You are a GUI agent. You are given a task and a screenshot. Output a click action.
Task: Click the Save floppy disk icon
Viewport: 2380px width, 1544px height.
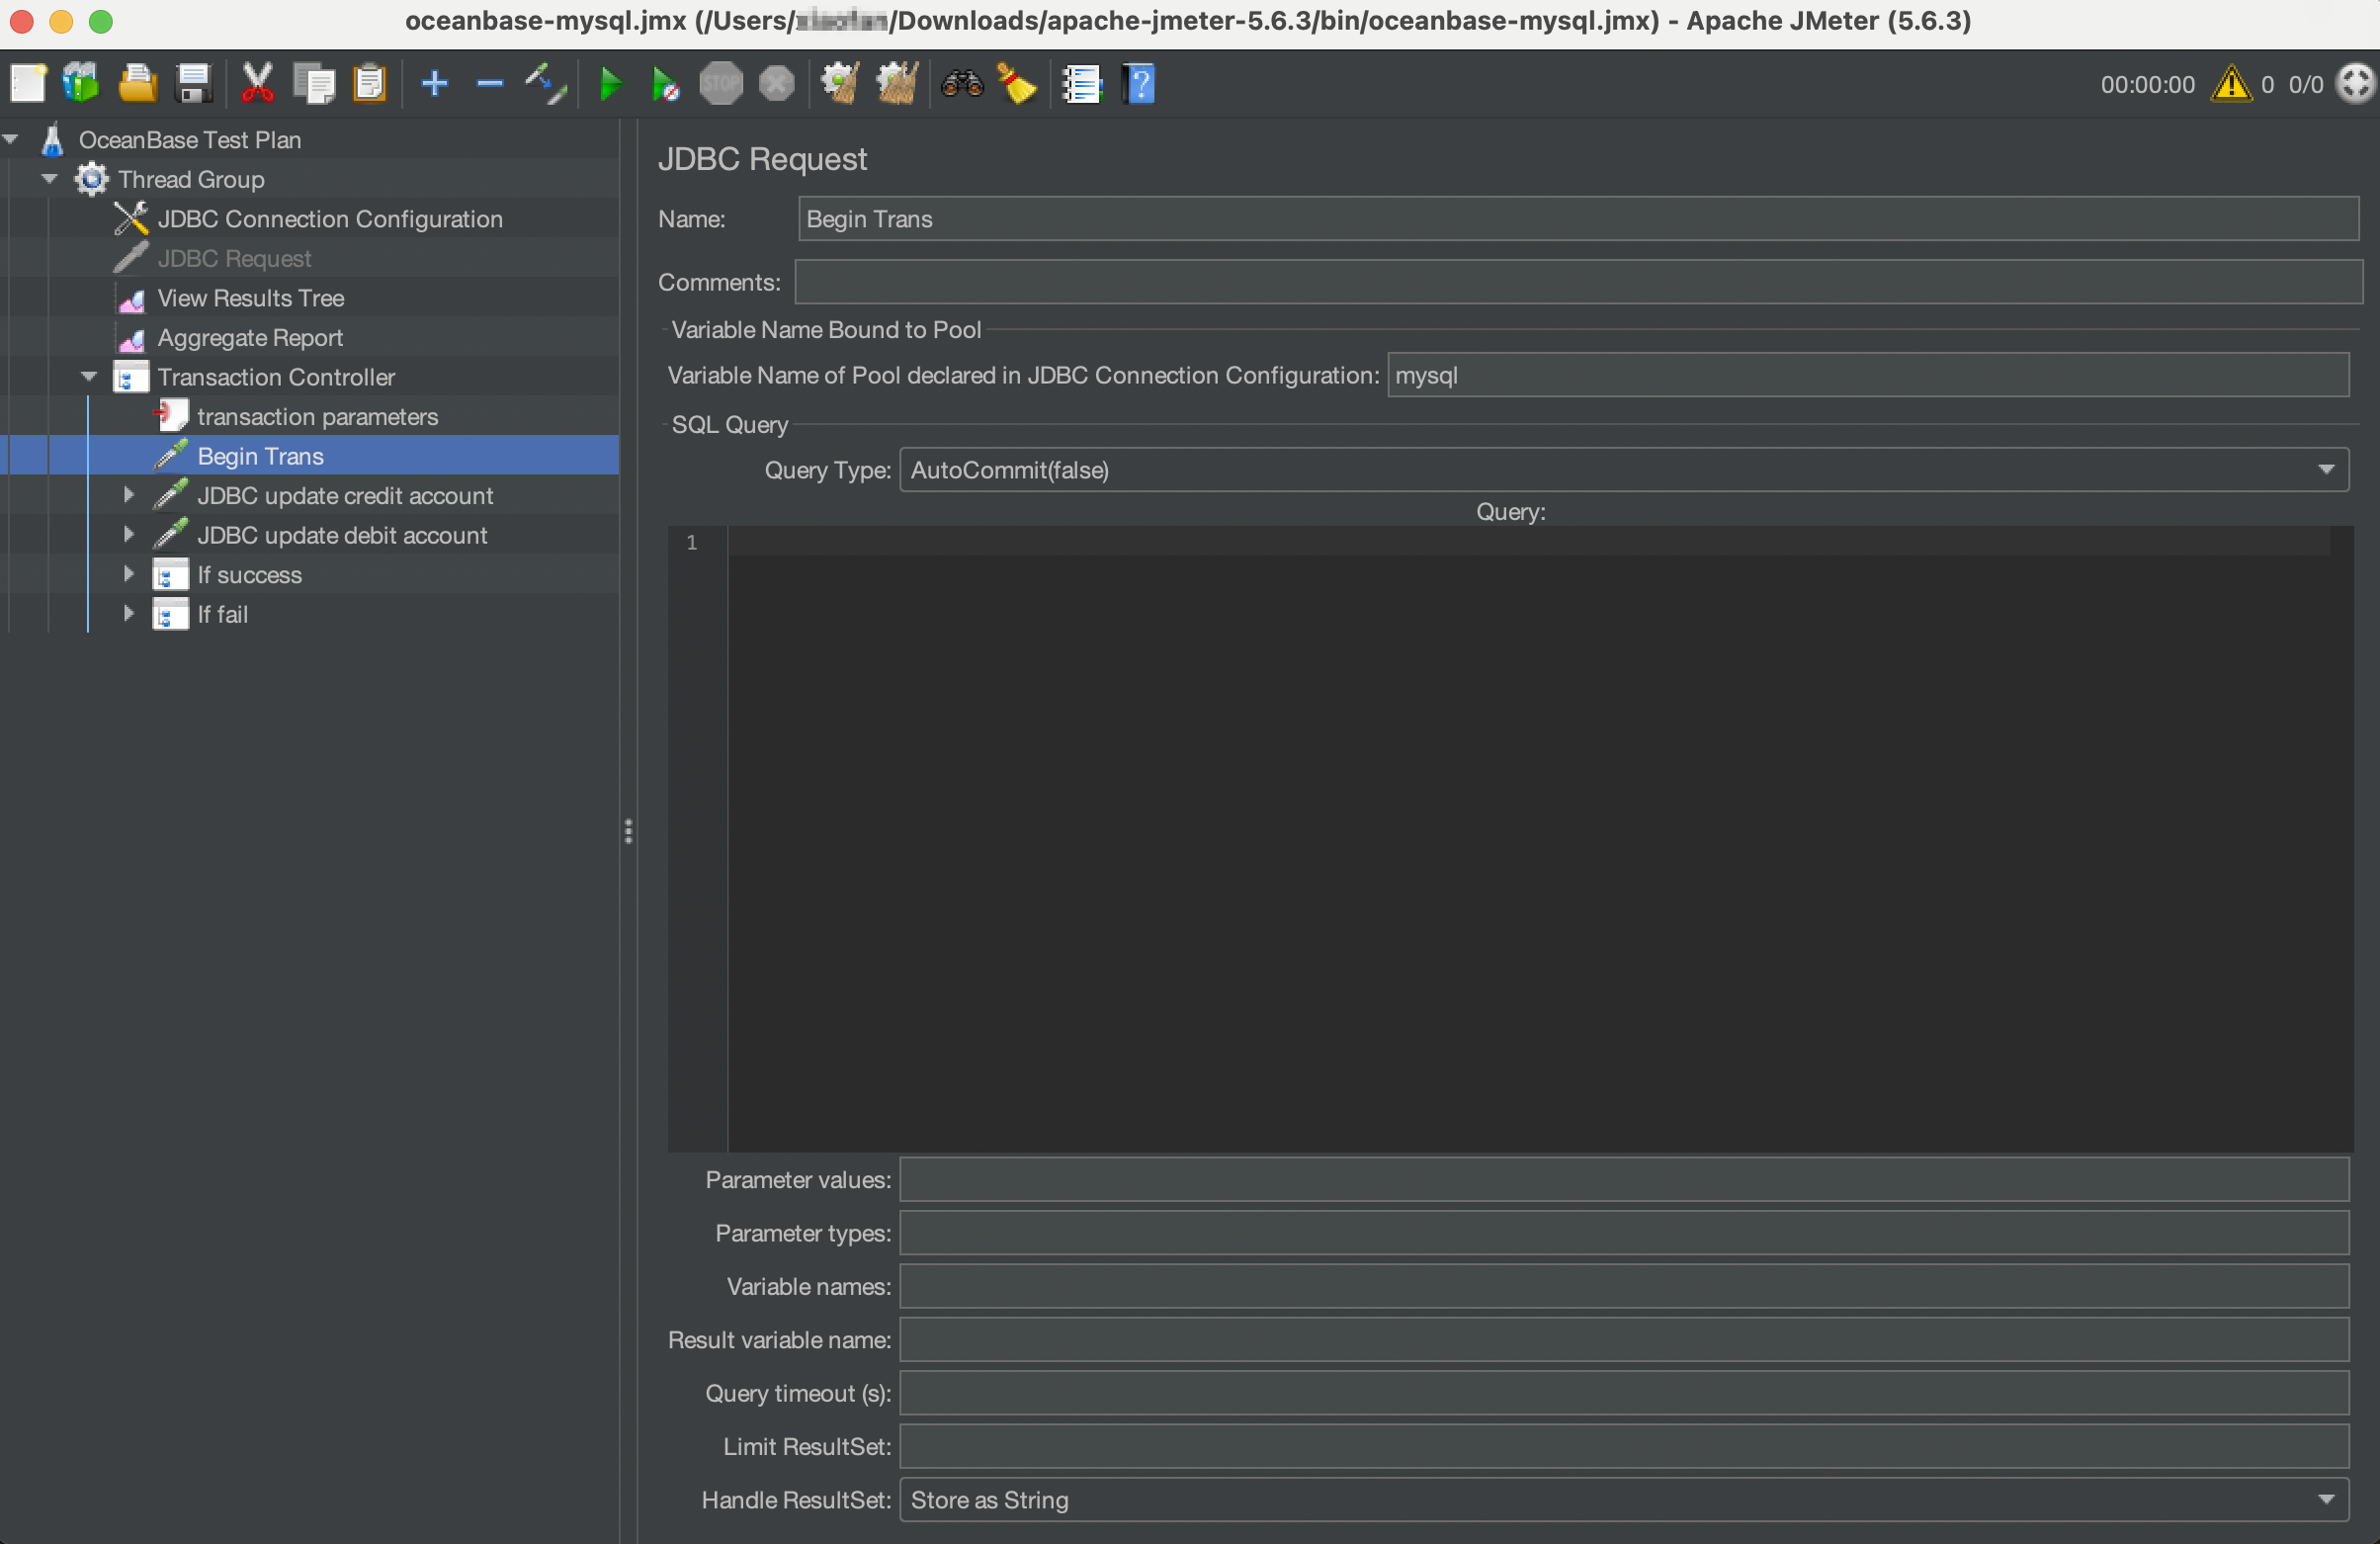point(193,84)
